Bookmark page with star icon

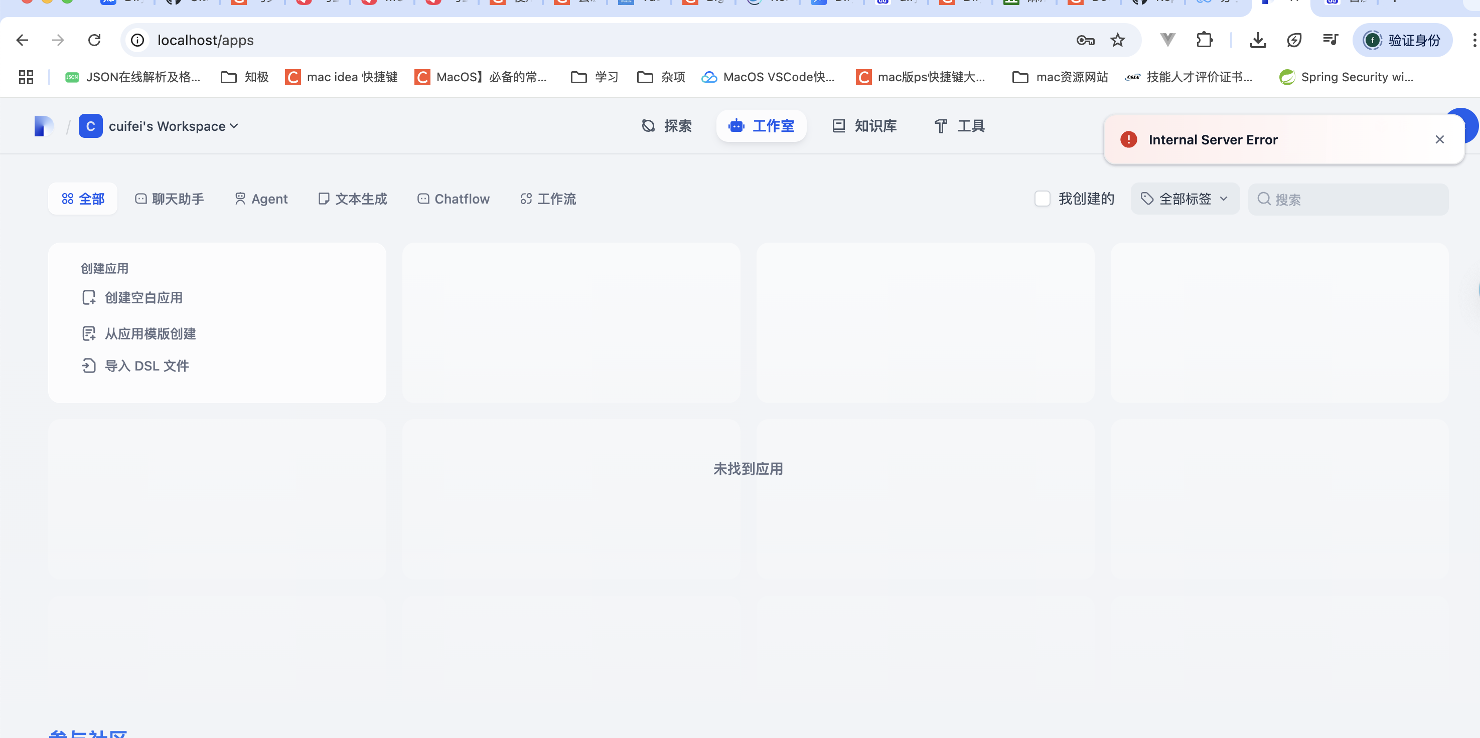tap(1117, 40)
